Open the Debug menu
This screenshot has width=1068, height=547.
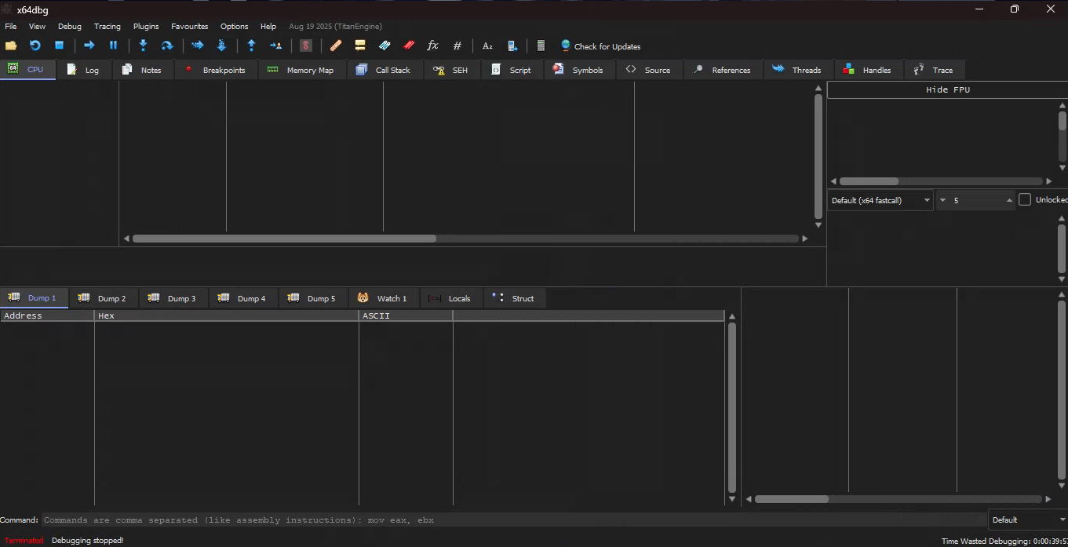pos(70,26)
